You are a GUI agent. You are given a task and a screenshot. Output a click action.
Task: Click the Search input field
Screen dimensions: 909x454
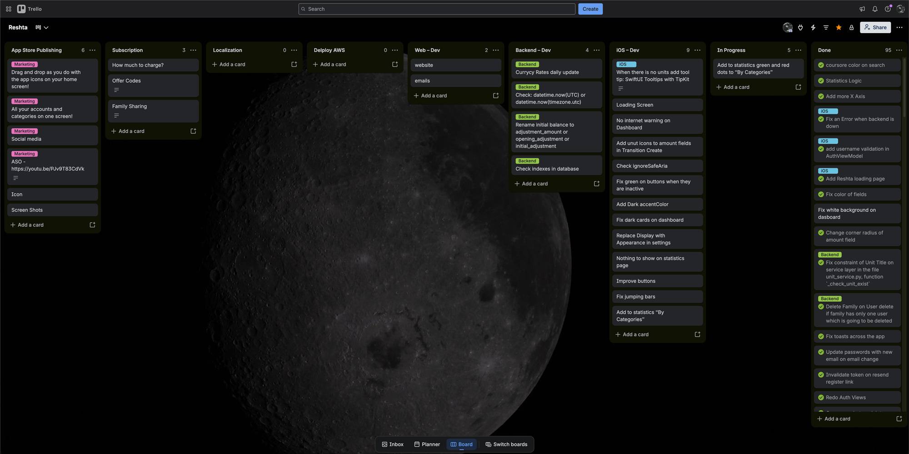tap(437, 9)
